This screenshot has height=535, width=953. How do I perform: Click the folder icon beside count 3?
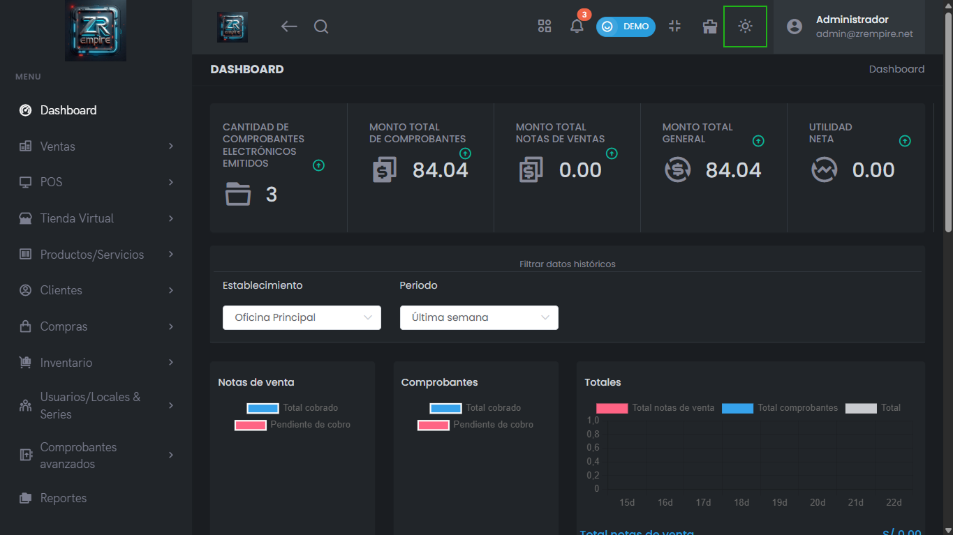point(238,194)
